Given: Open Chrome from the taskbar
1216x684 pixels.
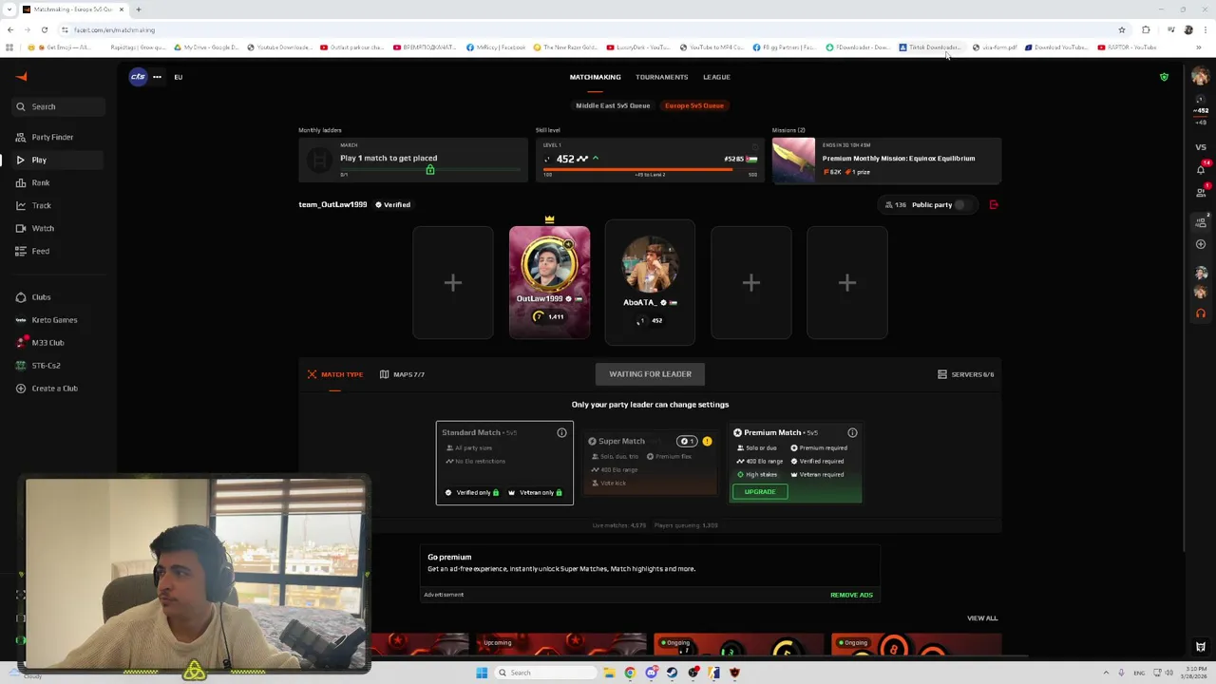Looking at the screenshot, I should (630, 673).
